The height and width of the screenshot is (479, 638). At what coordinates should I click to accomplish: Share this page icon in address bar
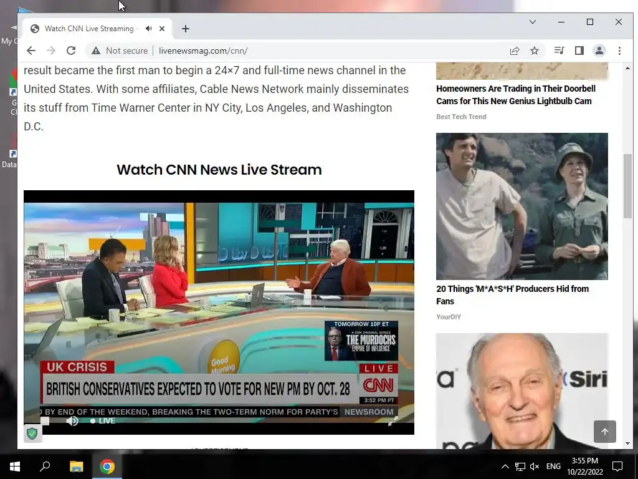pos(515,51)
